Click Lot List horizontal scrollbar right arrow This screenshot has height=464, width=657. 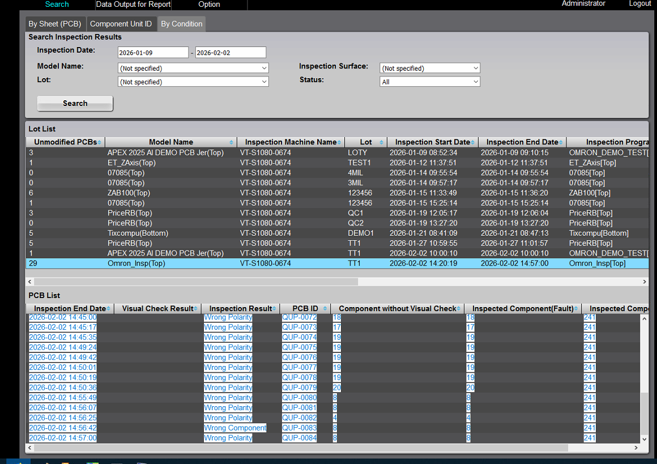pos(645,282)
